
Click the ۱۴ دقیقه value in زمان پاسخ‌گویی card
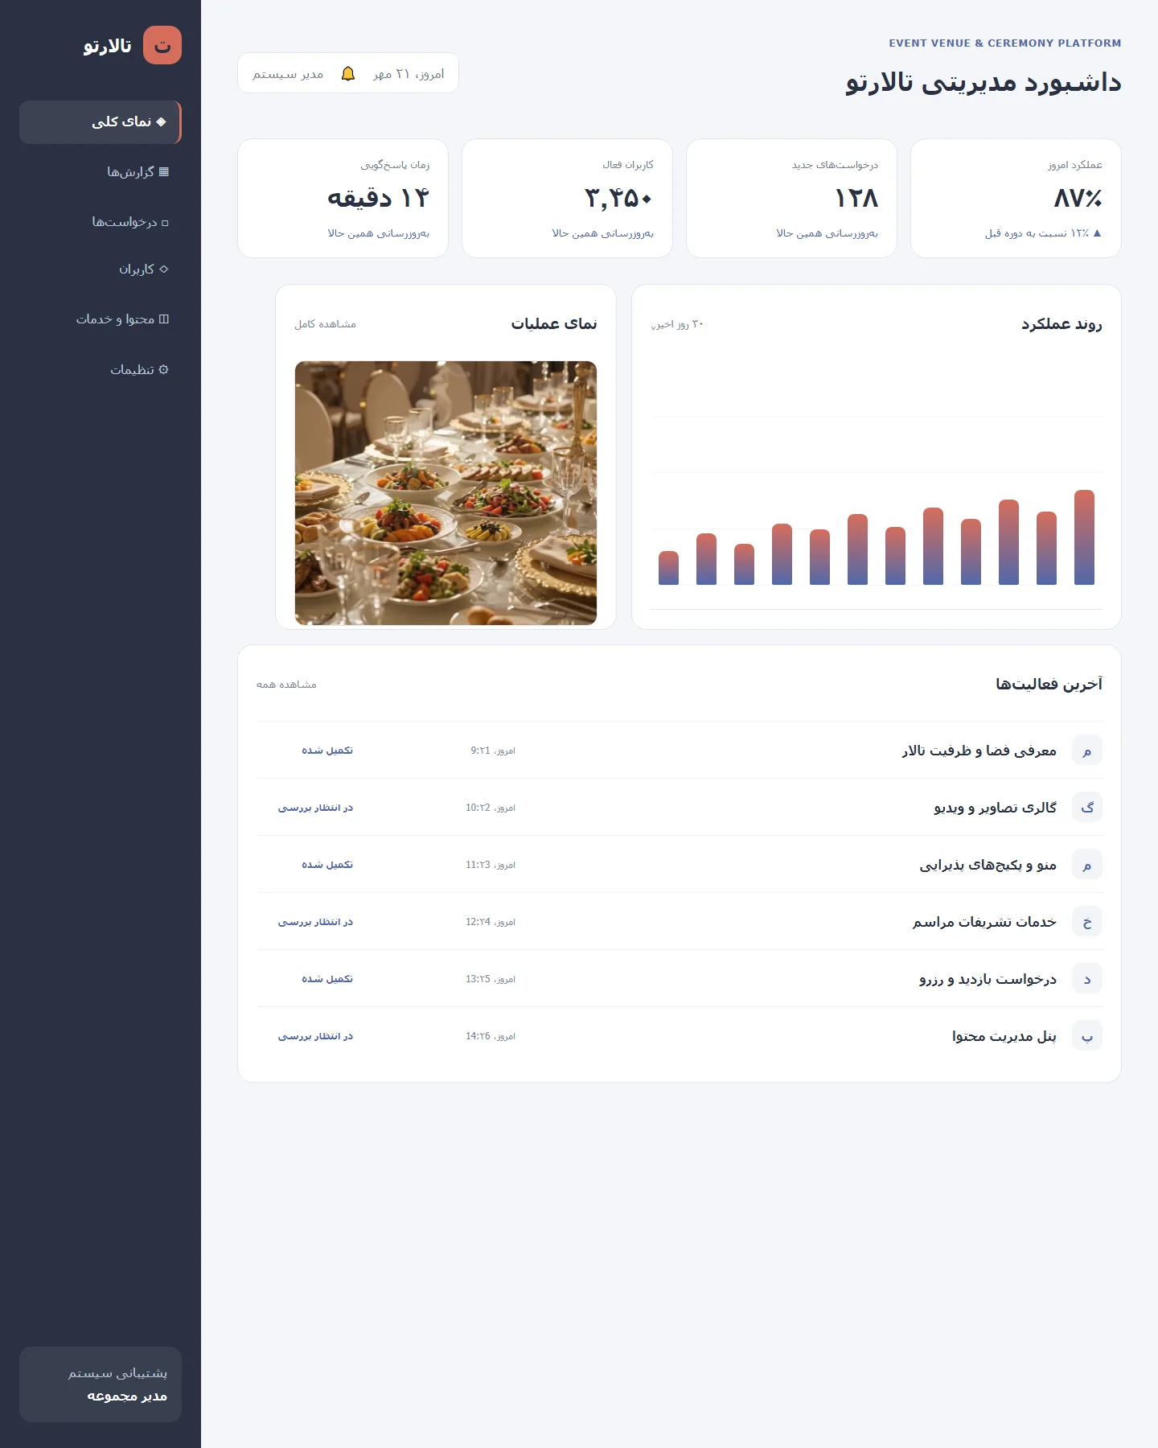click(x=378, y=199)
